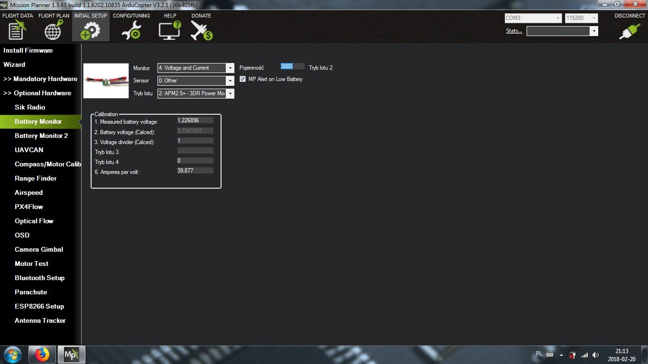Image resolution: width=648 pixels, height=364 pixels.
Task: Click the empty Tryb lotu 3 field
Action: click(195, 150)
